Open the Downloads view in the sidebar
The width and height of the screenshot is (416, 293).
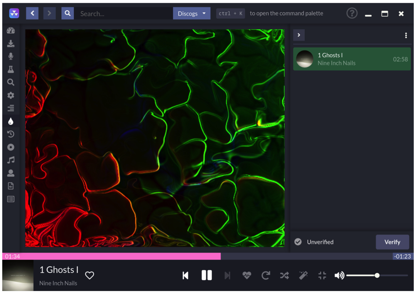11,44
